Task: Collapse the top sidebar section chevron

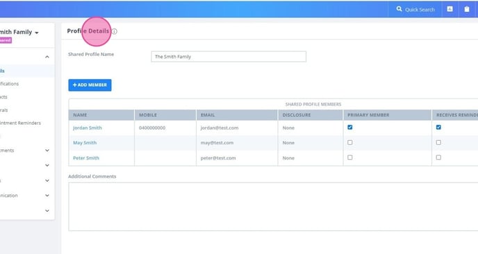Action: (x=47, y=57)
